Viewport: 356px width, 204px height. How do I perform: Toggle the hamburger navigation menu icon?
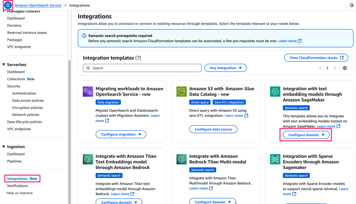[8, 5]
